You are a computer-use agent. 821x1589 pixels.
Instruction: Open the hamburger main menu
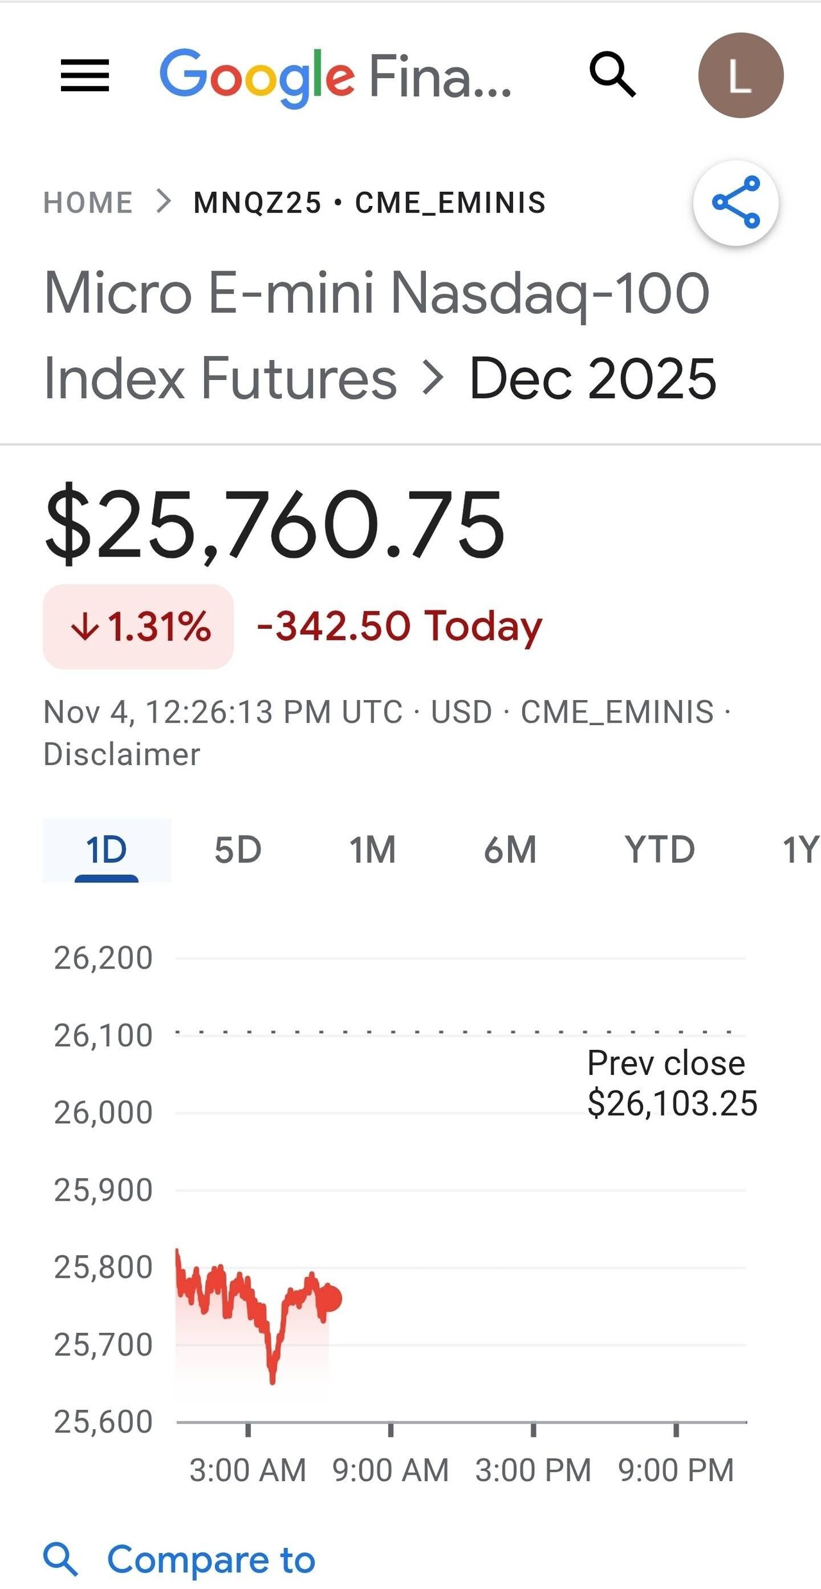(x=85, y=75)
